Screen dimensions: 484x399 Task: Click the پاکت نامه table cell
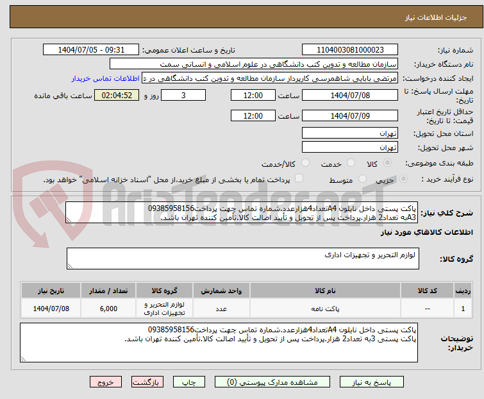tap(326, 308)
